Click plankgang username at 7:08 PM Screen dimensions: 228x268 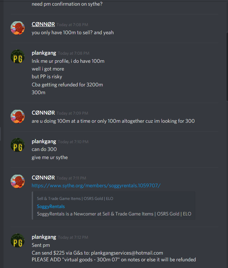(x=44, y=53)
